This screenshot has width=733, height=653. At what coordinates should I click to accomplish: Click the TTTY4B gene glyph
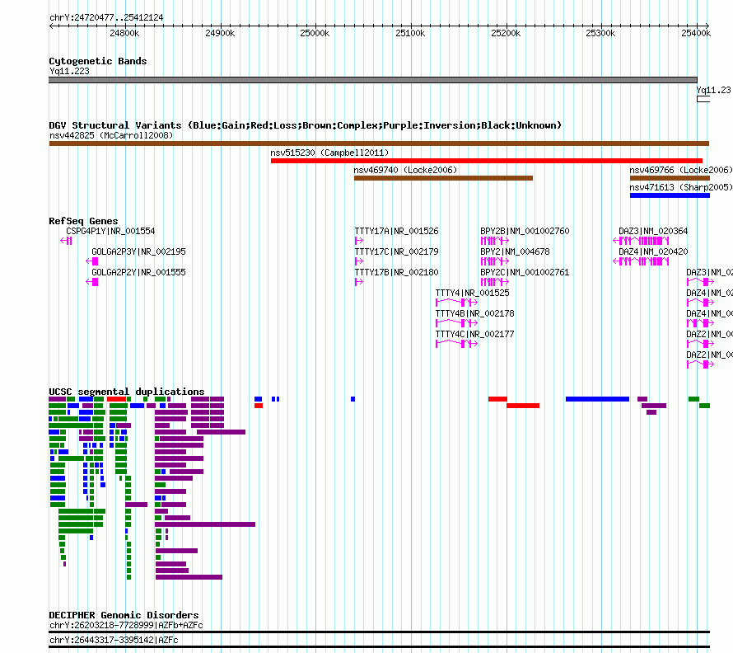pyautogui.click(x=456, y=323)
